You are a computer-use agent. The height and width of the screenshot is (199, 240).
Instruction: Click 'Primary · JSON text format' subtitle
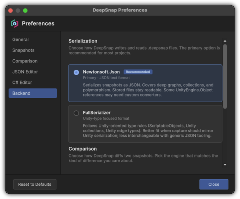pos(106,78)
